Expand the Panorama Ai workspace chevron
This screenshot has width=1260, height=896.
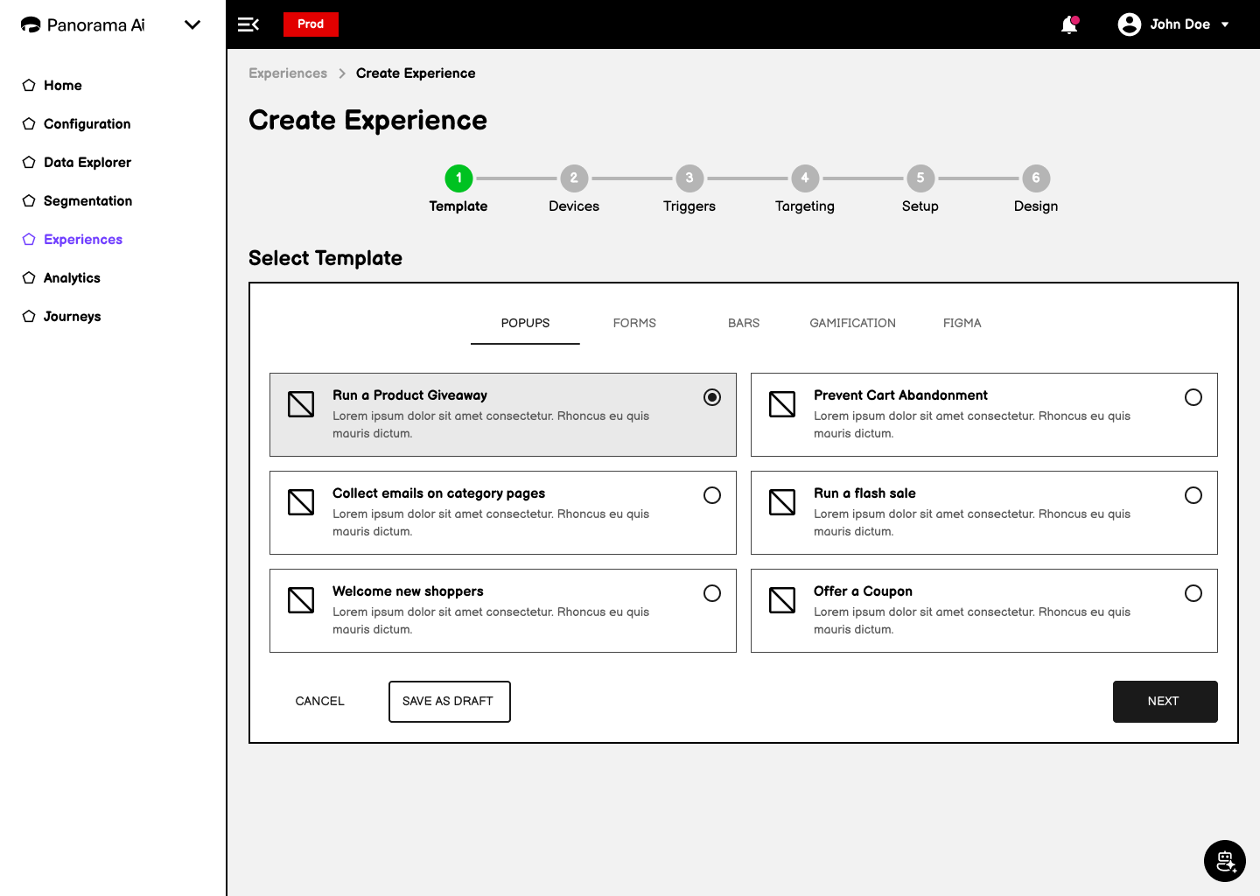(192, 24)
